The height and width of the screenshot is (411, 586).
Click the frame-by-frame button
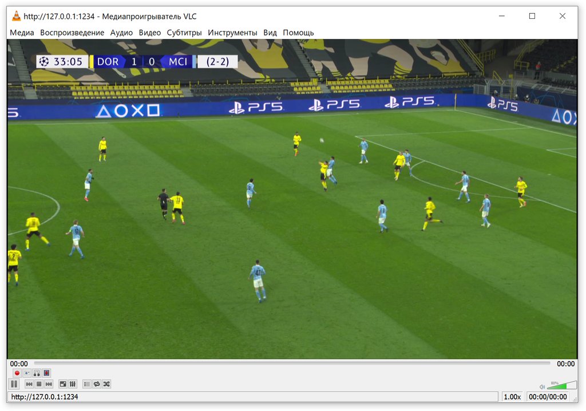47,373
